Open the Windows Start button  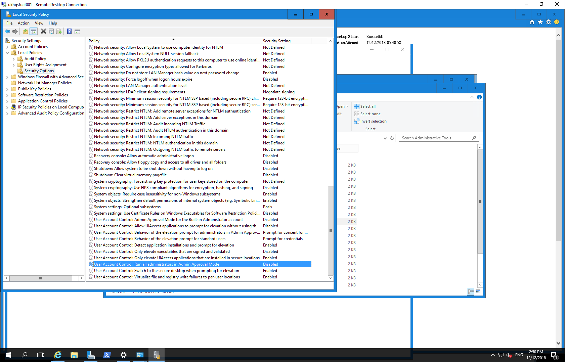pos(8,355)
